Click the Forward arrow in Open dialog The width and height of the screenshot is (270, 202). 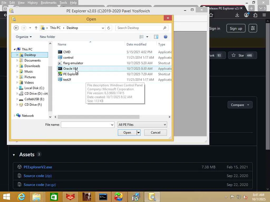pyautogui.click(x=24, y=28)
